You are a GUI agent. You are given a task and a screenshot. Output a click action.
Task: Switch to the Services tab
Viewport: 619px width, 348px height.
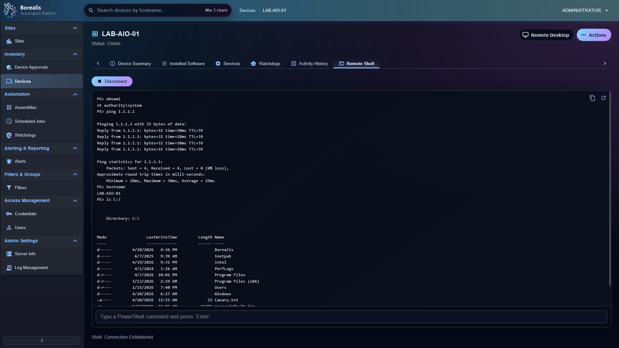tap(228, 64)
